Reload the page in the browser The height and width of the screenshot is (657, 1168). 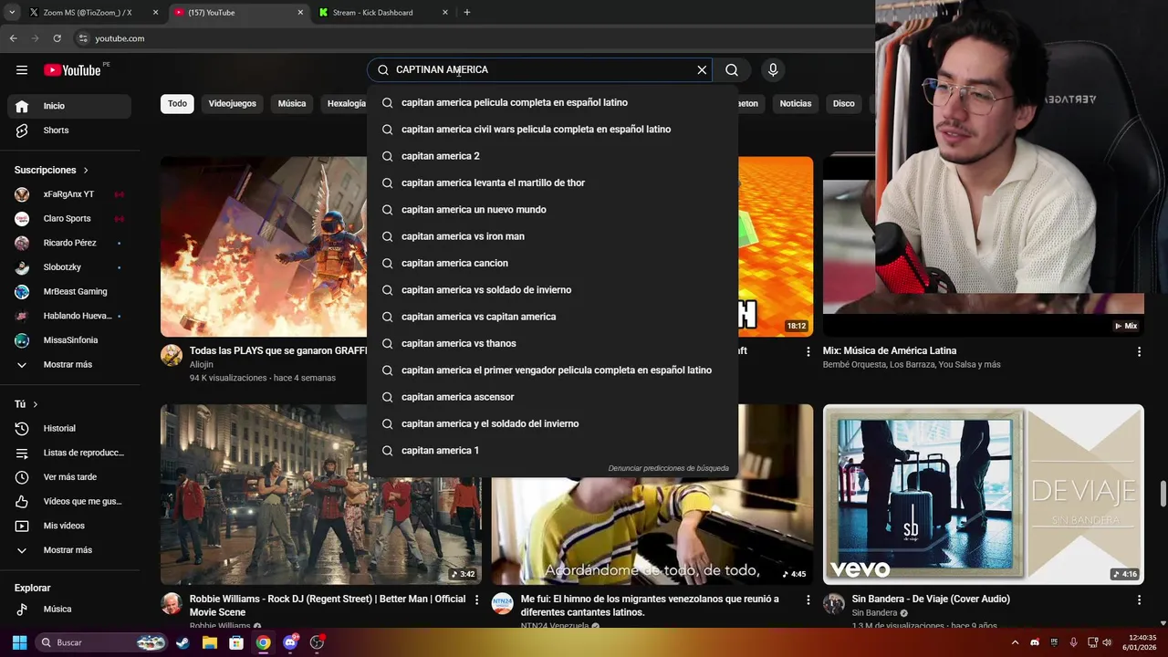point(57,38)
